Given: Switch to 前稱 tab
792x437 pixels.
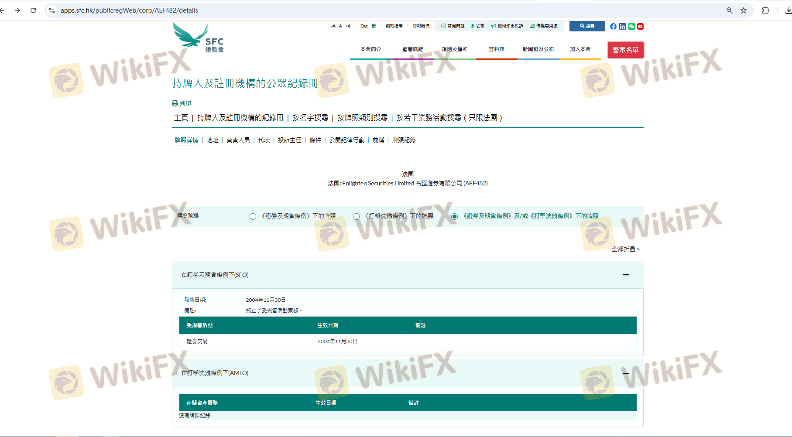Looking at the screenshot, I should [378, 140].
